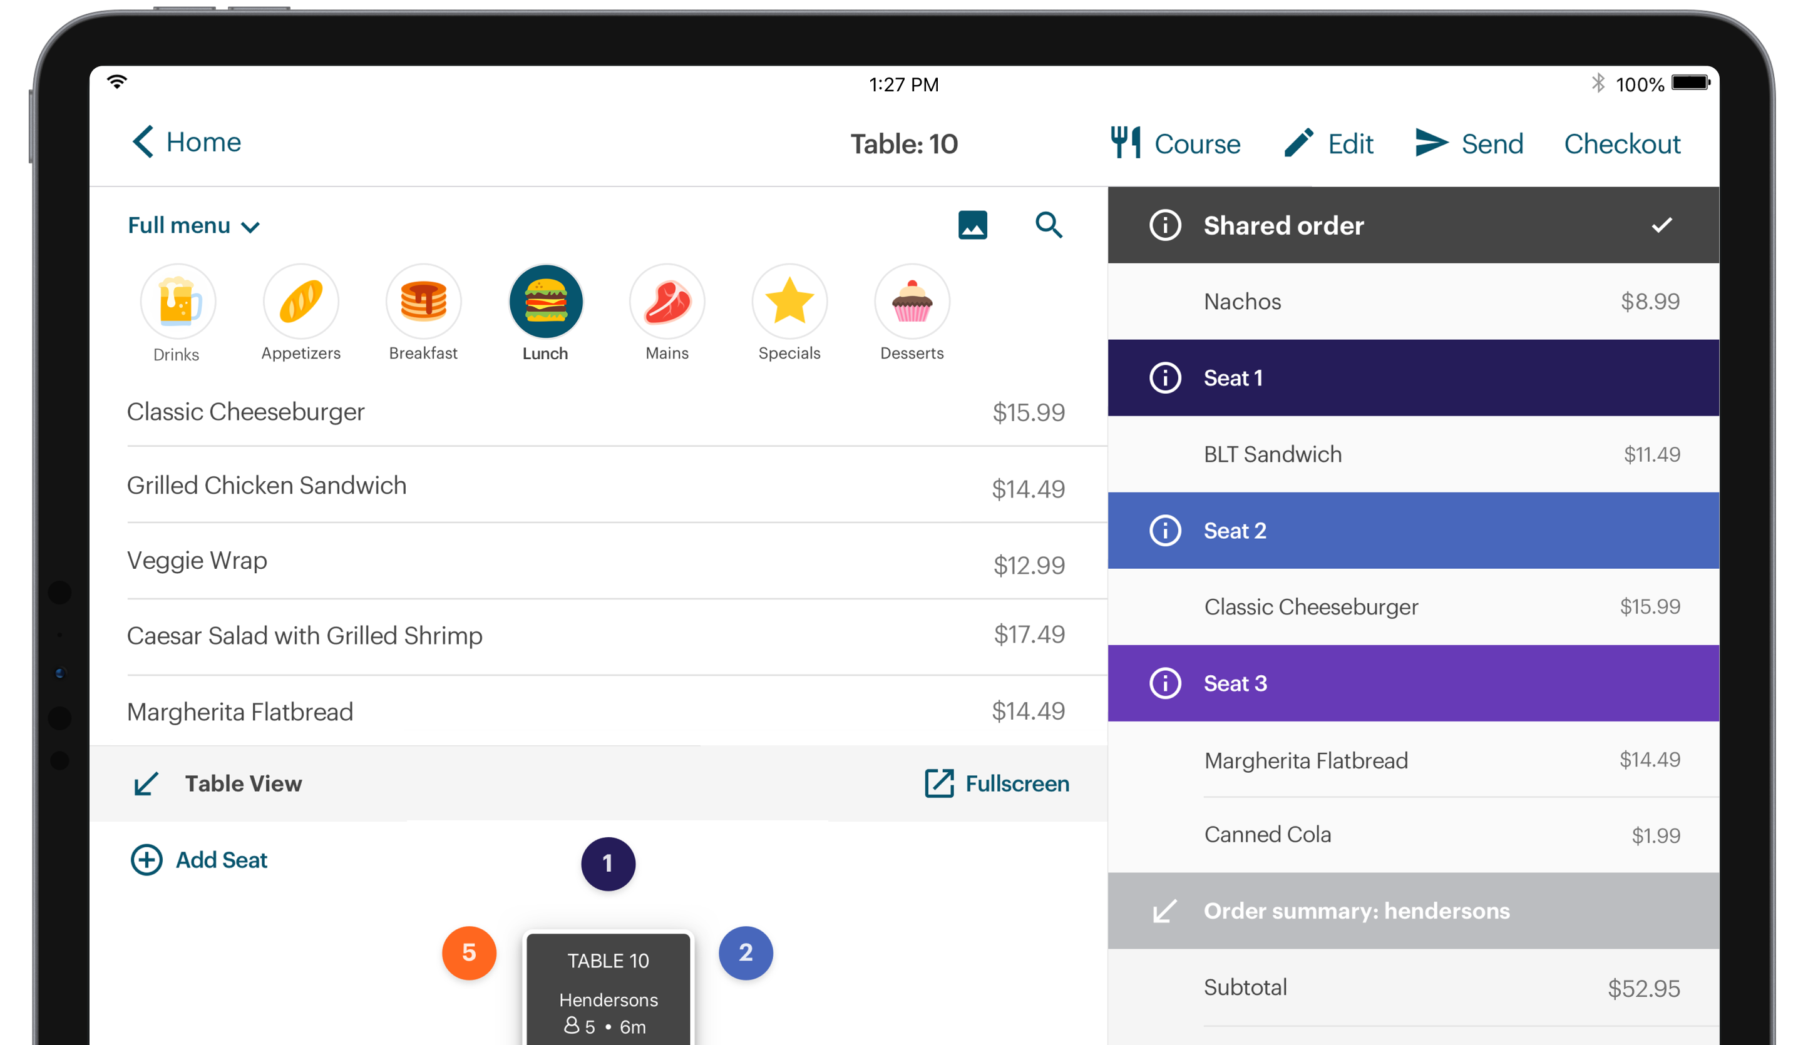Tap the Add Seat label
Viewport: 1803px width, 1045px height.
(221, 860)
